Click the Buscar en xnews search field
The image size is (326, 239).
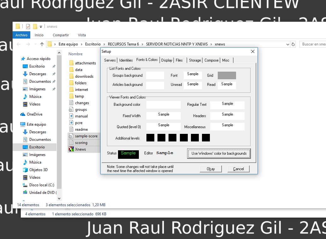click(x=313, y=44)
